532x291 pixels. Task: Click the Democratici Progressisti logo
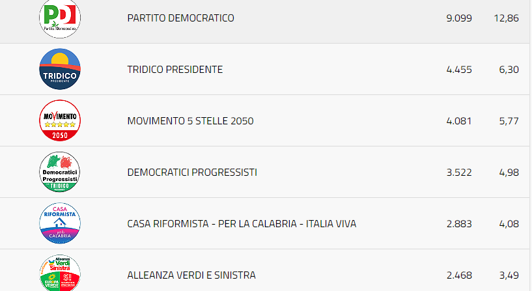pyautogui.click(x=60, y=172)
